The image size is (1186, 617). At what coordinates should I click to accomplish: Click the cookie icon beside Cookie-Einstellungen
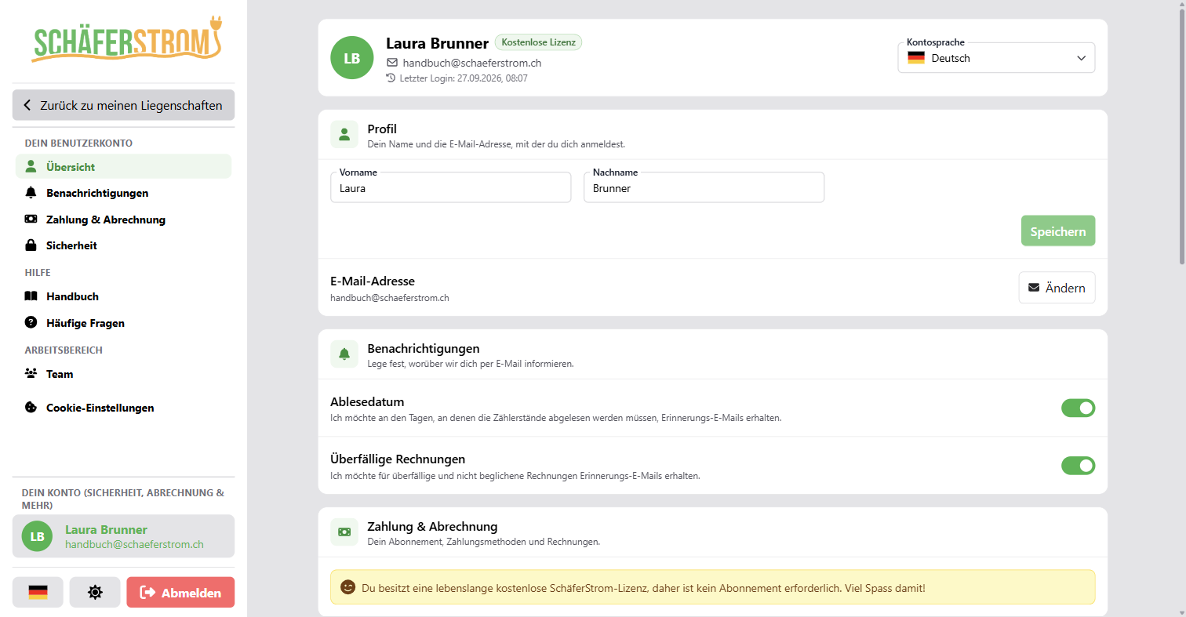[31, 408]
